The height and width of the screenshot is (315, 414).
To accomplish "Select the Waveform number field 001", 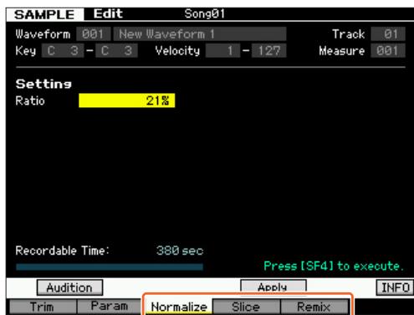I will click(93, 34).
